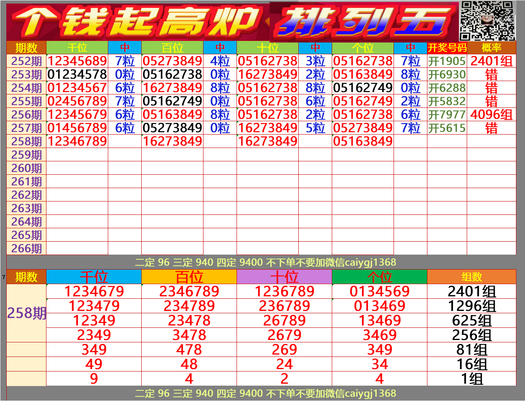Click the 个钱起高炉 banner title

(136, 21)
